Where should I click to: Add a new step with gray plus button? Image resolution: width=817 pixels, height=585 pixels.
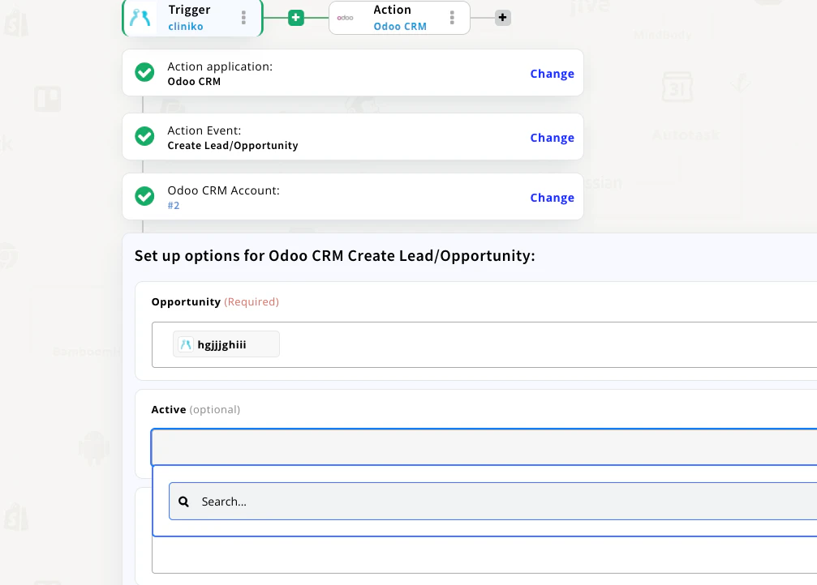(x=503, y=18)
